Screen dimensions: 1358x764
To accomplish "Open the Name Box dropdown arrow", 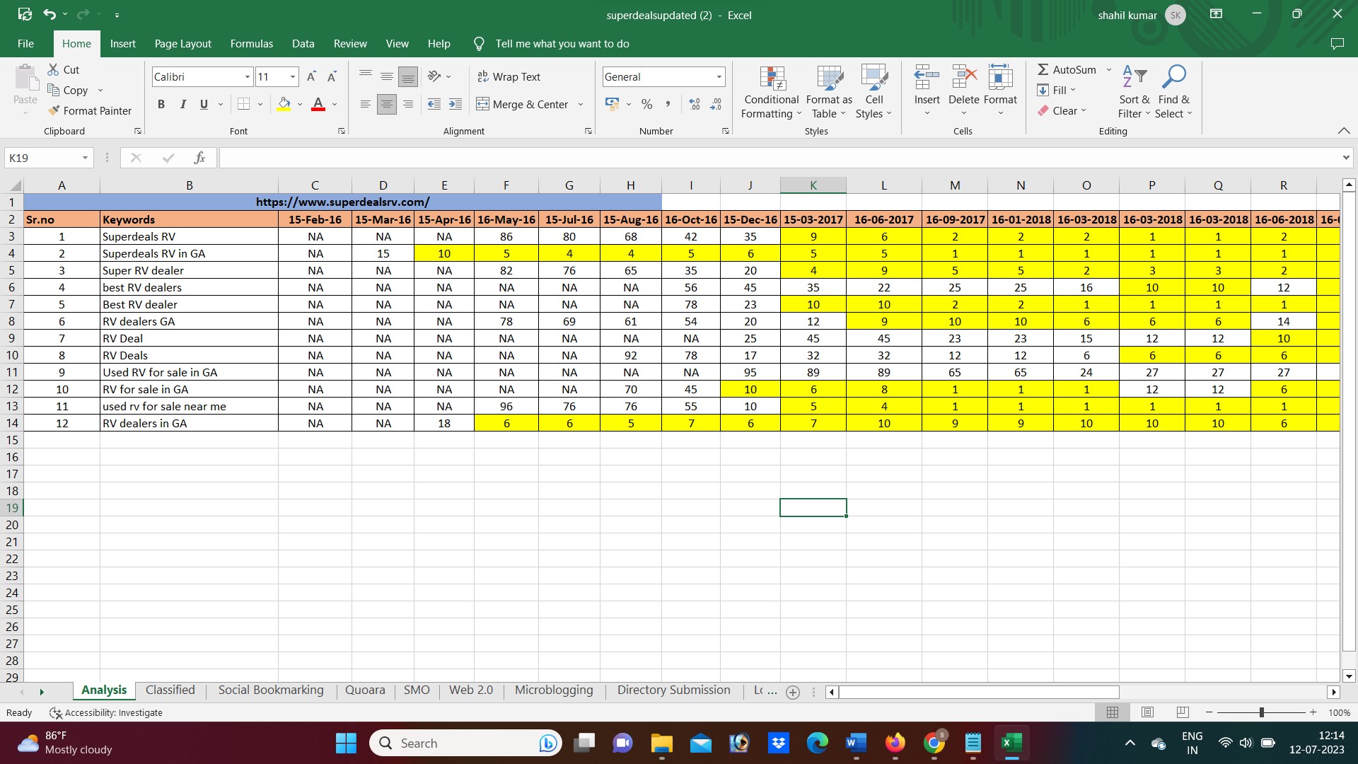I will click(x=85, y=158).
